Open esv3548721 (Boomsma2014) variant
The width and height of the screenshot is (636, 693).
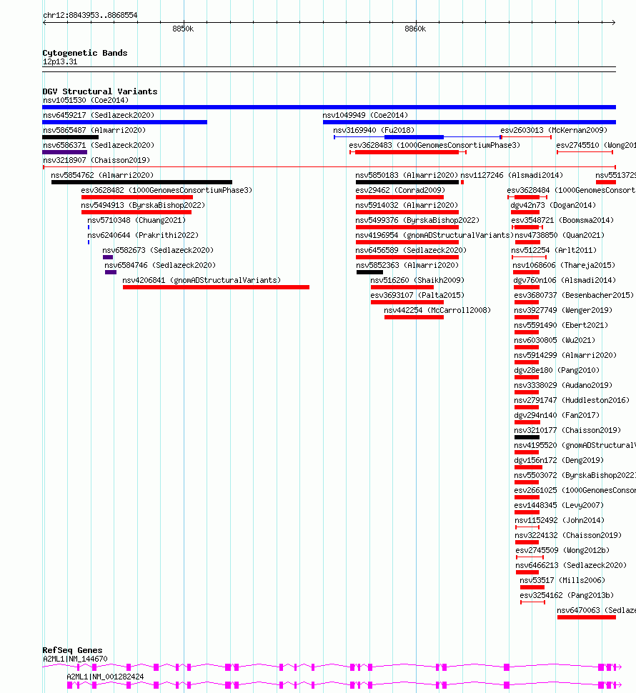coord(562,221)
